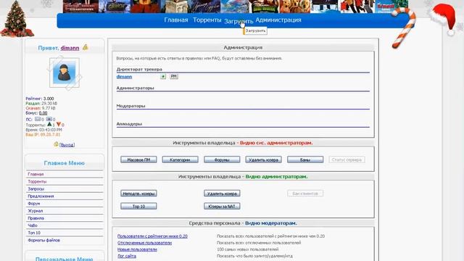Click Удалить юзера in sysadmin-visible tools

(263, 159)
